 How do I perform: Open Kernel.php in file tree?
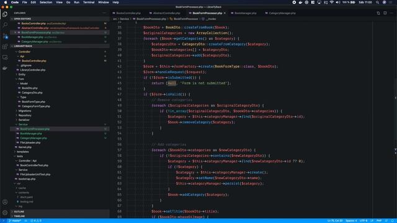[x=25, y=147]
